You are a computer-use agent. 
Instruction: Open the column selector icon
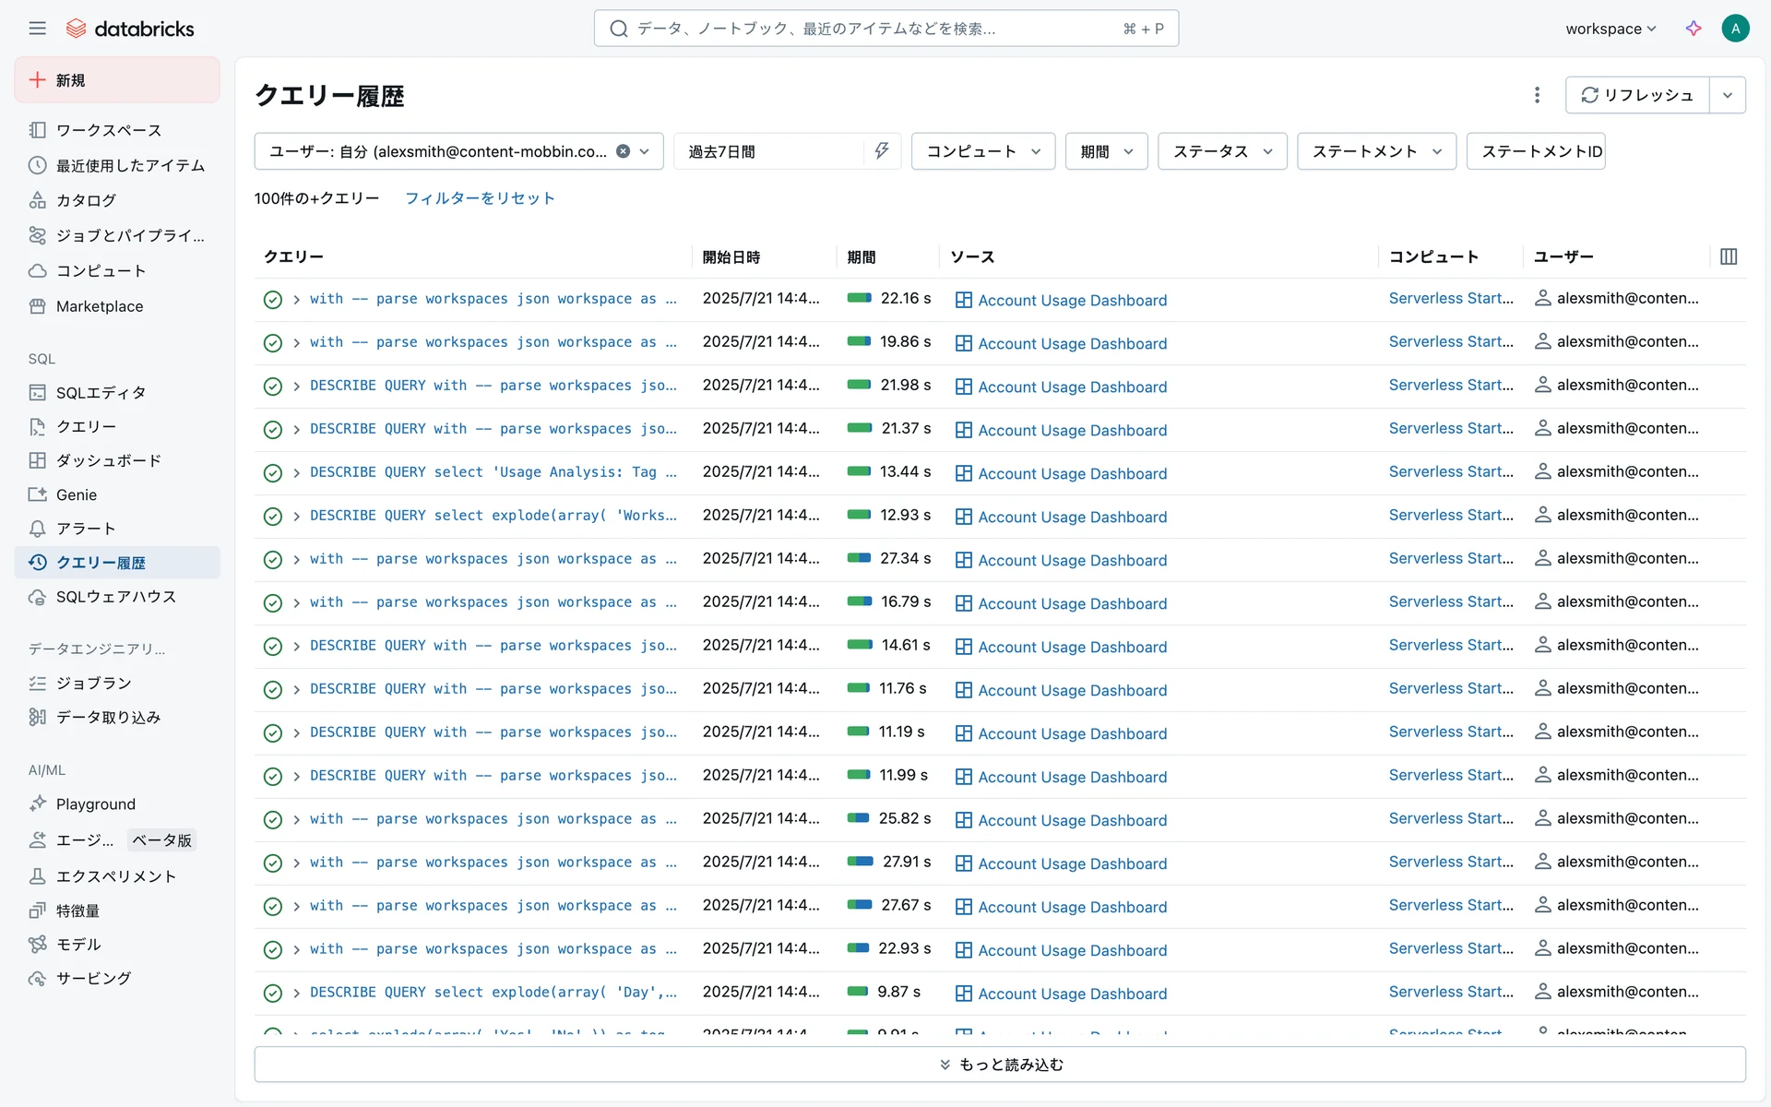point(1729,256)
